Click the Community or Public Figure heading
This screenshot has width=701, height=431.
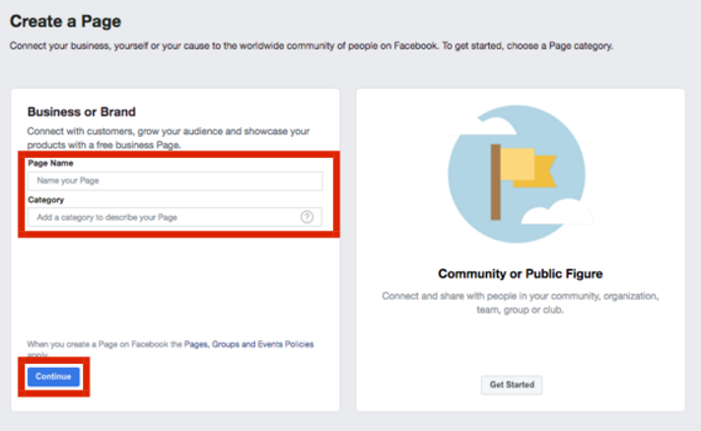[x=520, y=273]
